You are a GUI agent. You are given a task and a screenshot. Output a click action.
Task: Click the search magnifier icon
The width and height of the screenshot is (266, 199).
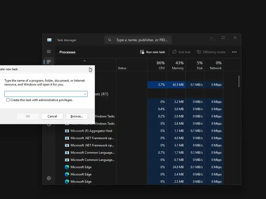point(110,40)
